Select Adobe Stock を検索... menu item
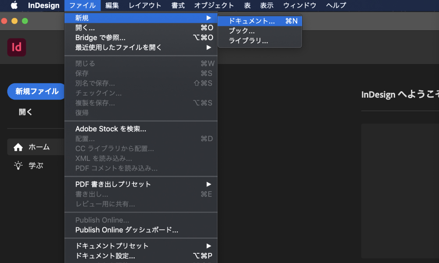Viewport: 439px width, 263px height. pos(141,129)
